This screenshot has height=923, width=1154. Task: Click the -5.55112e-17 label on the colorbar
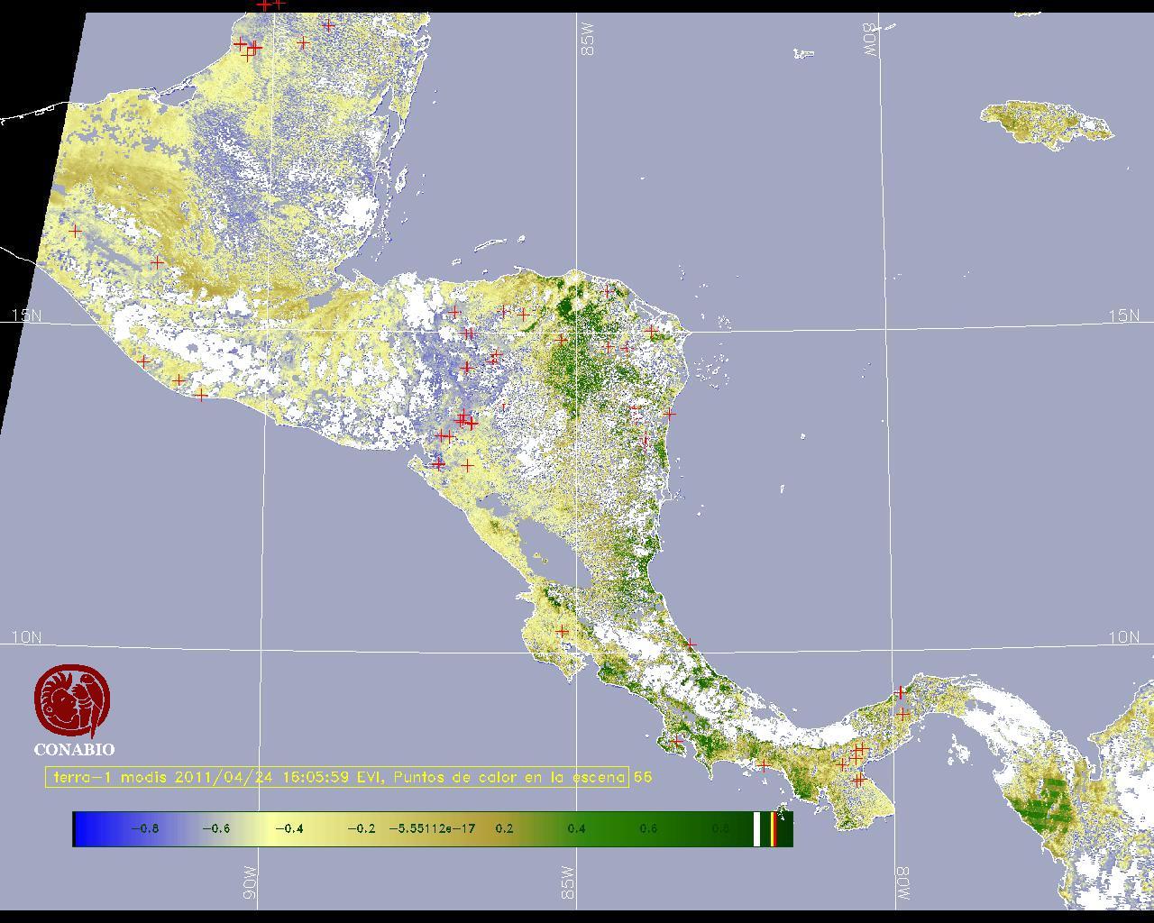[x=432, y=828]
